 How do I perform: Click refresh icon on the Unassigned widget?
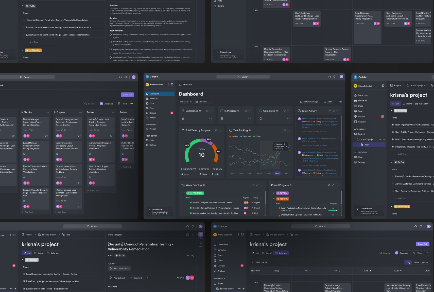click(207, 111)
